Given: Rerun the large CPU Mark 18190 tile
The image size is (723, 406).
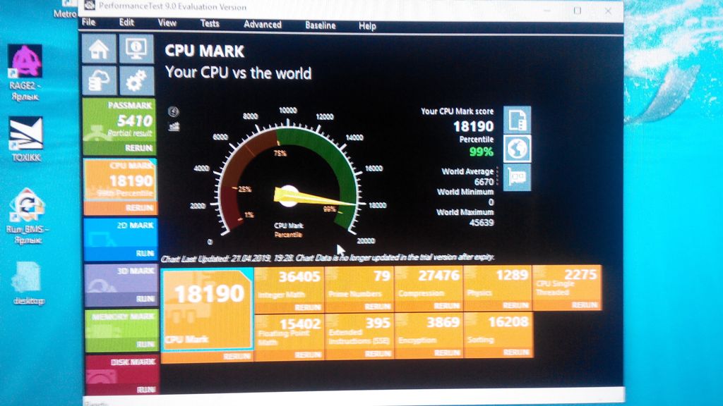Looking at the screenshot, I should pyautogui.click(x=237, y=356).
